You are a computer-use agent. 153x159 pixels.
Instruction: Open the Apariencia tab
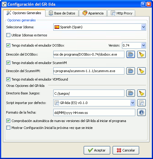tap(93, 13)
